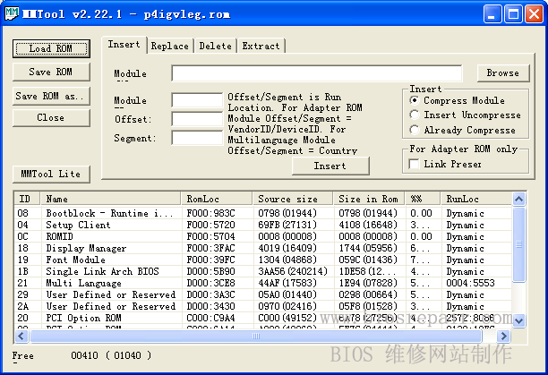Sort by RomLoc column header
This screenshot has height=375, width=548.
(x=217, y=199)
